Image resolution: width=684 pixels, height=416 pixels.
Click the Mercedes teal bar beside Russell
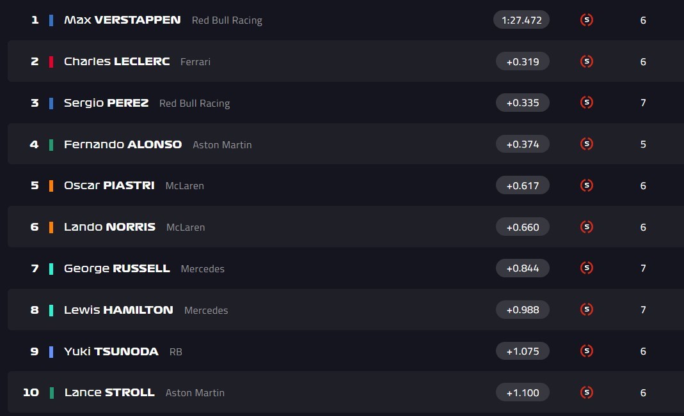(51, 268)
